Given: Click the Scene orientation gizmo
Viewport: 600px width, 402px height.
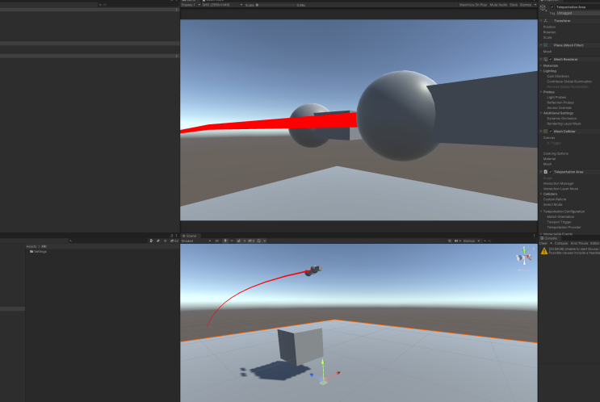Looking at the screenshot, I should click(524, 258).
